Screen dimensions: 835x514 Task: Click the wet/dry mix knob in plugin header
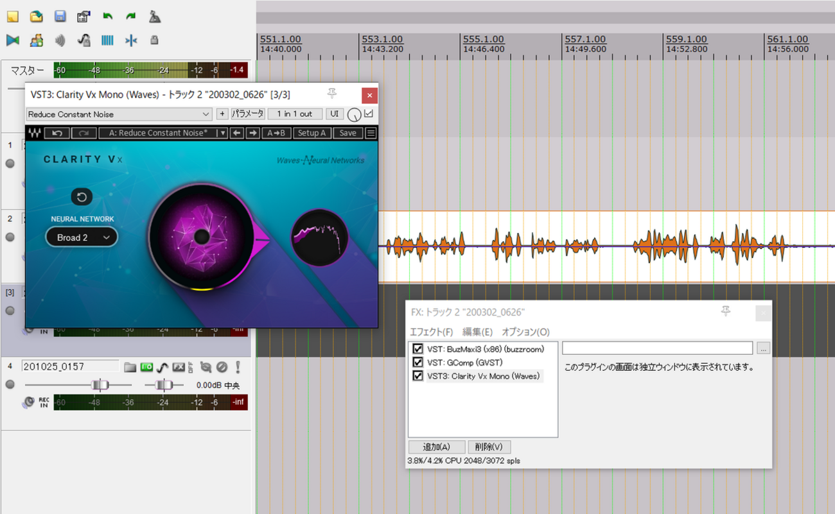click(x=354, y=115)
